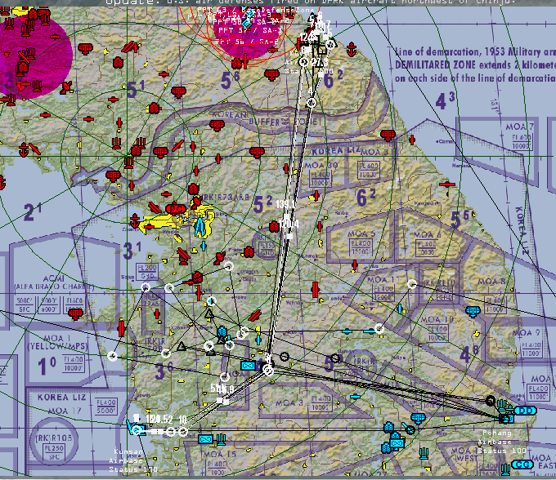Click the MOA 8 airspace label
This screenshot has height=480, width=556.
(491, 282)
